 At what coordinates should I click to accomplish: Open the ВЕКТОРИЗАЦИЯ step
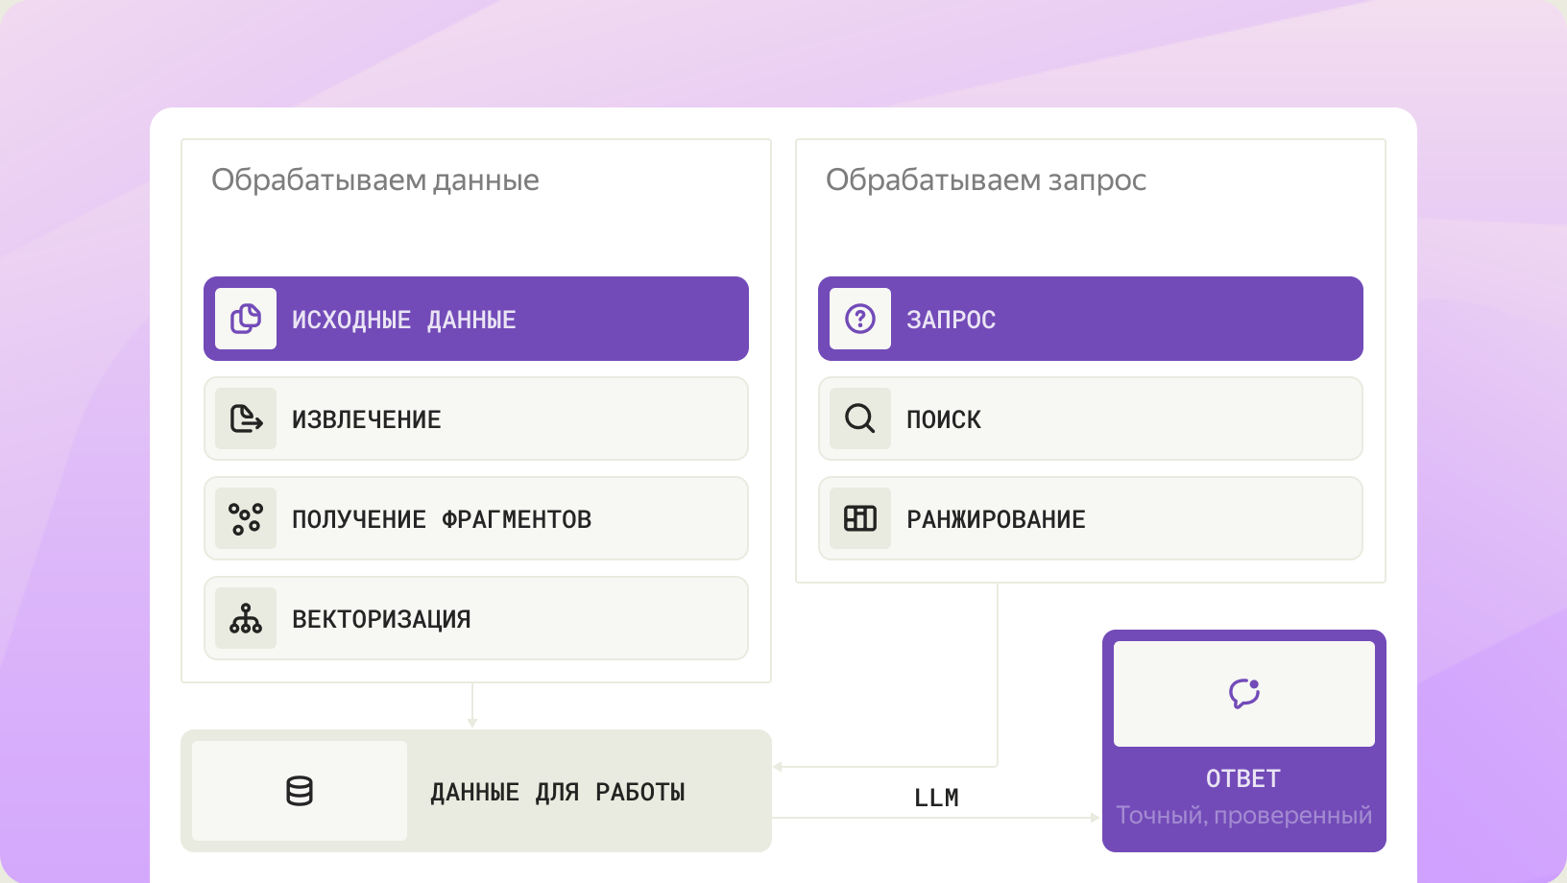[475, 618]
